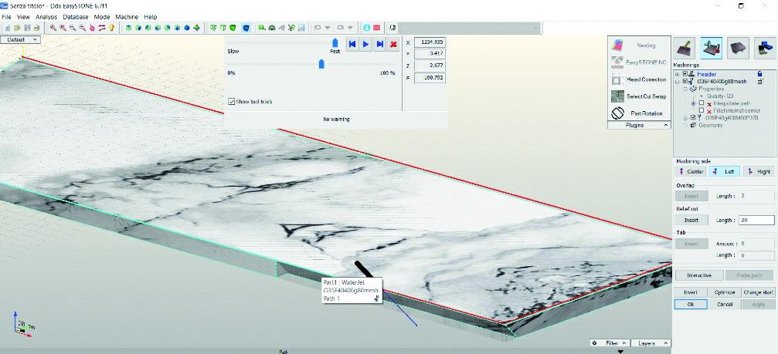
Task: Click the red rectangle toolbar icon
Action: [376, 28]
